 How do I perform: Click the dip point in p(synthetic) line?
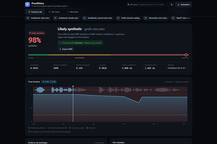139,102
